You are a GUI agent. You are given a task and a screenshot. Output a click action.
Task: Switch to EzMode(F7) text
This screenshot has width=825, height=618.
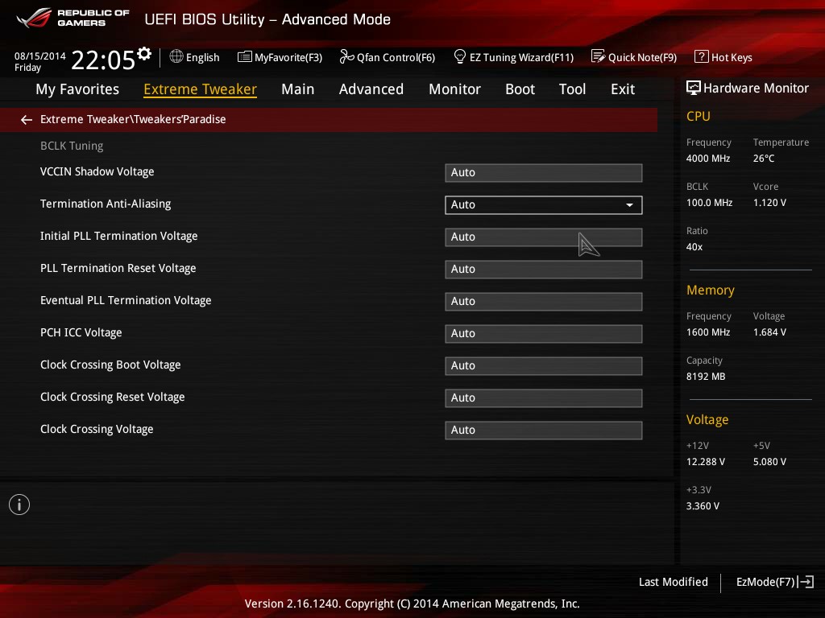click(765, 582)
